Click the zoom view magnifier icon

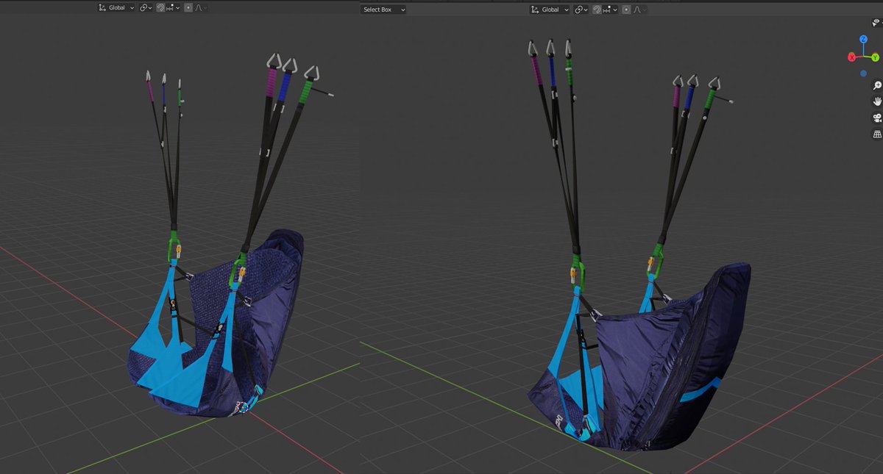(x=876, y=85)
